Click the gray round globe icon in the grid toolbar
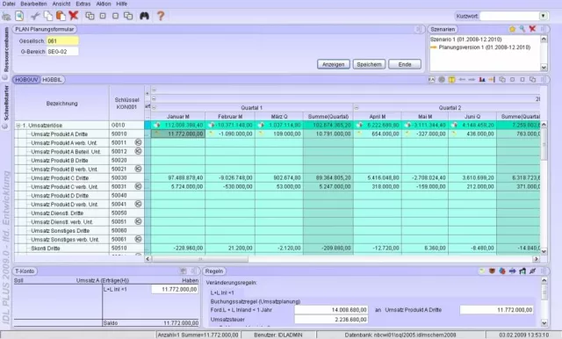Screen dimensions: 562x339 (442, 80)
